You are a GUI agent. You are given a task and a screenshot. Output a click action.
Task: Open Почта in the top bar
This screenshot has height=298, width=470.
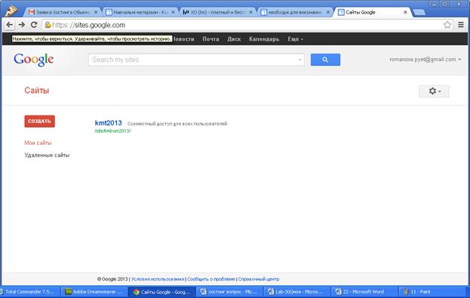210,39
